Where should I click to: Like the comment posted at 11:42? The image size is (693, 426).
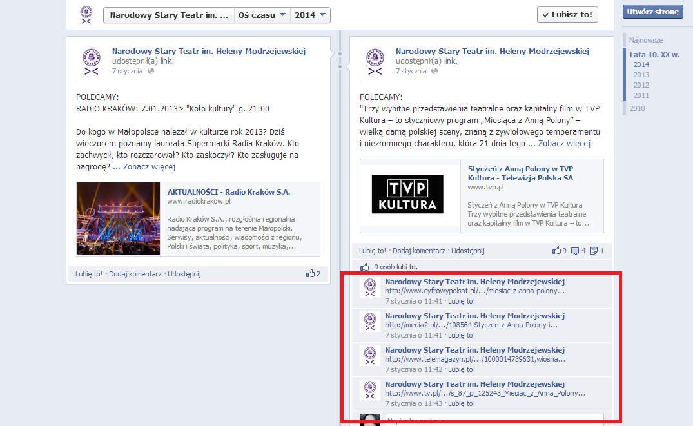462,369
